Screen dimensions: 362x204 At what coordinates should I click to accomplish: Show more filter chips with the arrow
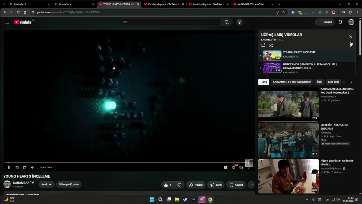pyautogui.click(x=351, y=82)
